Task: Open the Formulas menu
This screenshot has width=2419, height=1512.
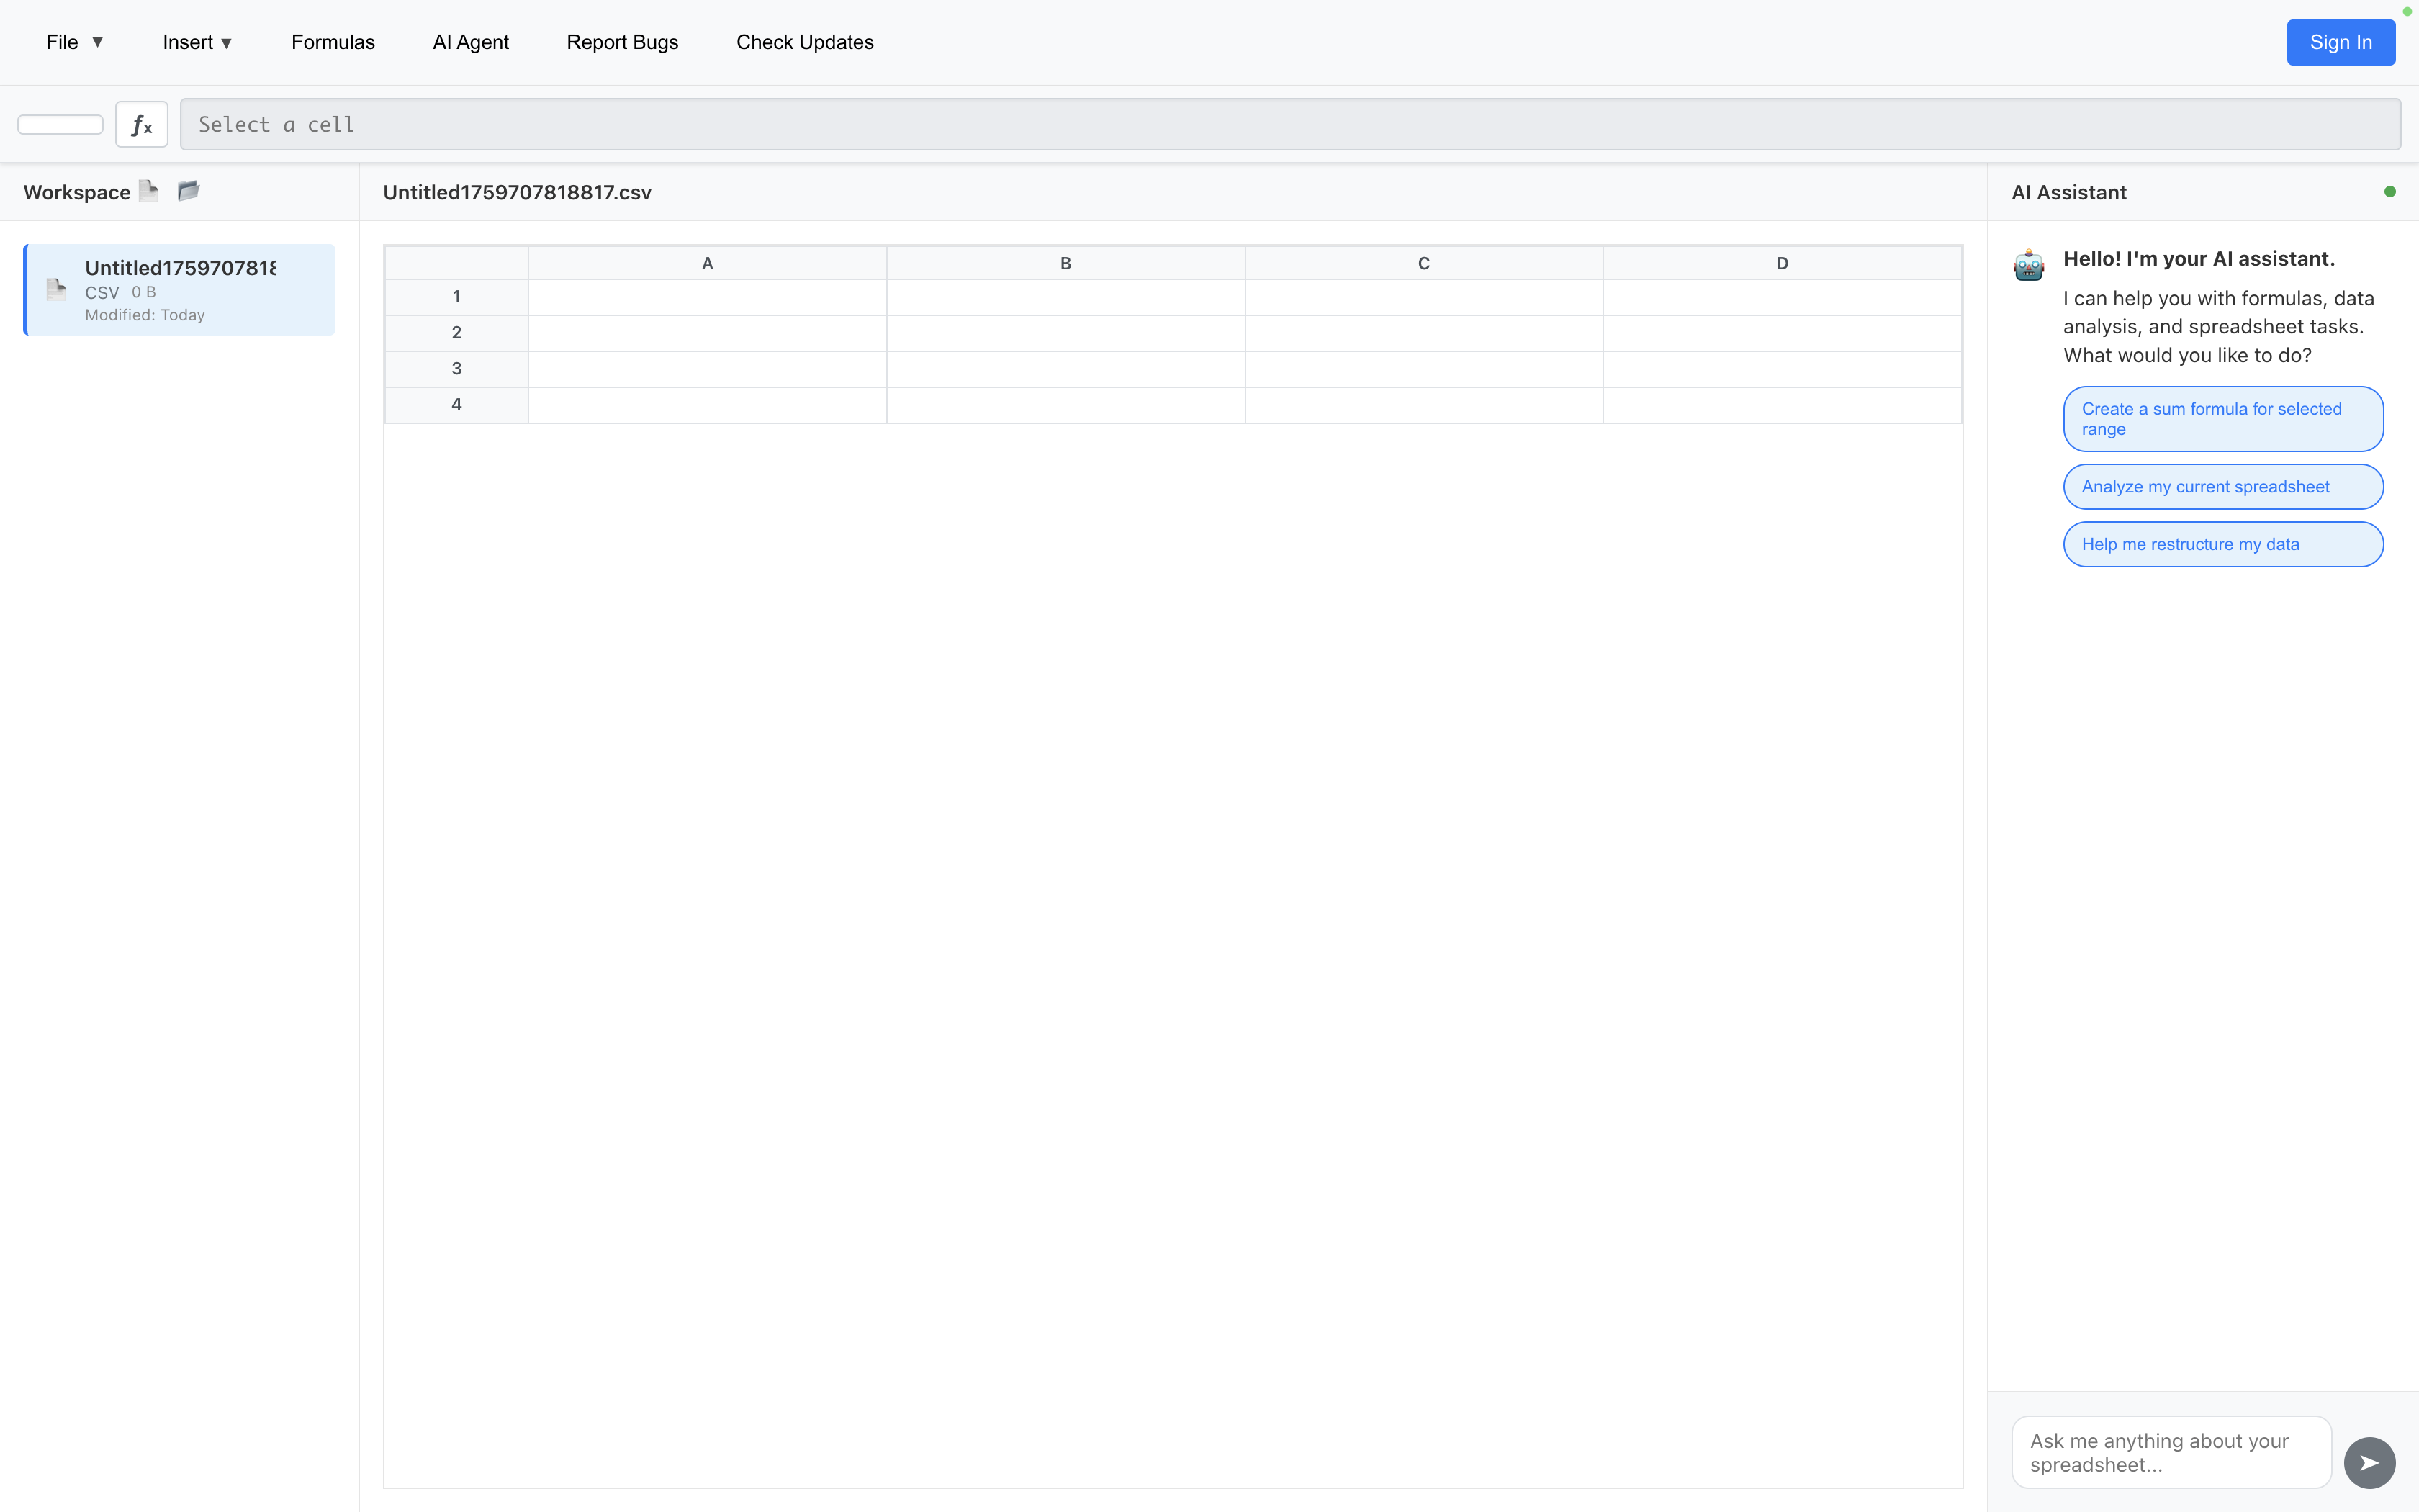Action: 333,42
